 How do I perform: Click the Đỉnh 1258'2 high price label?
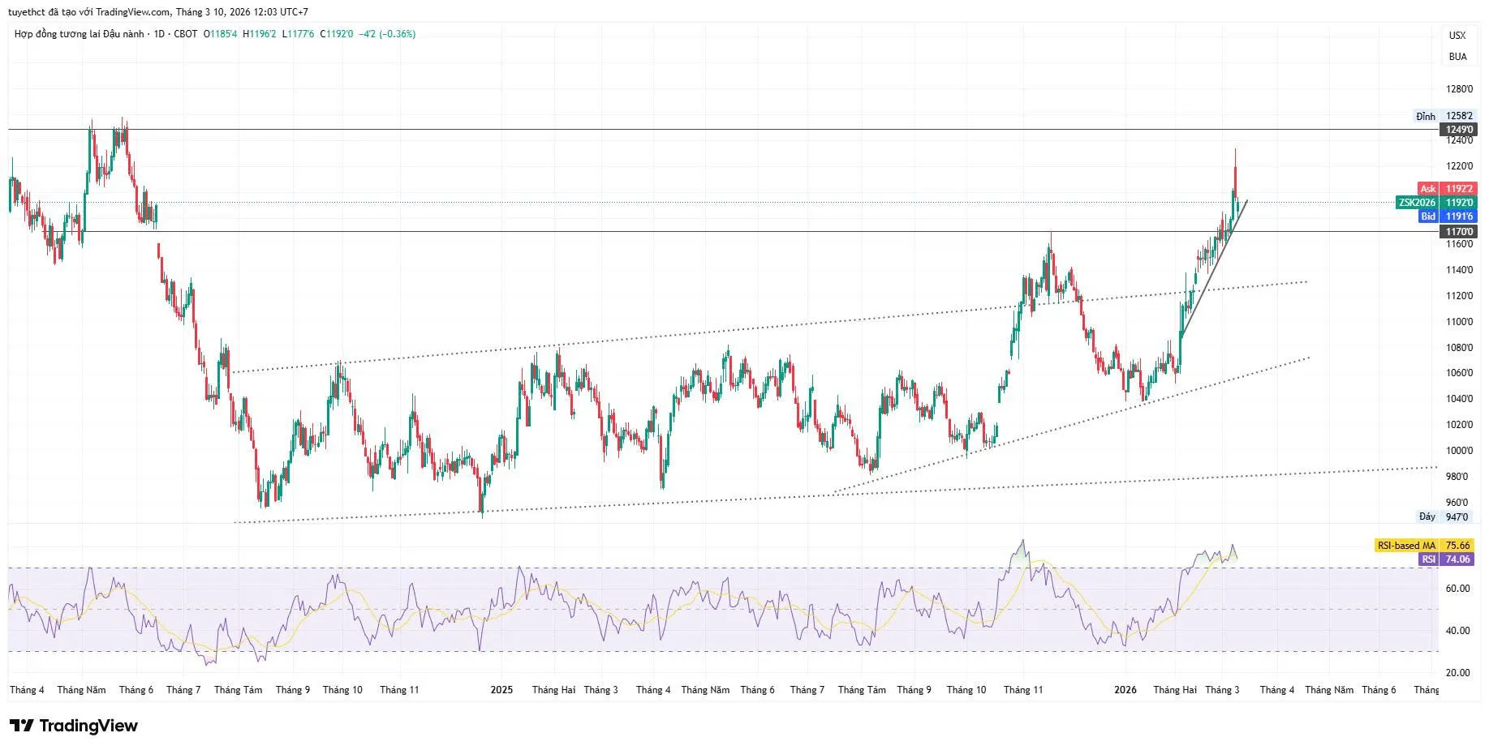(x=1444, y=116)
